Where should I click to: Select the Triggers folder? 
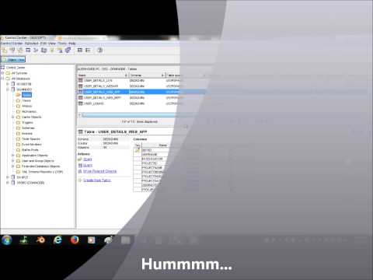point(27,122)
